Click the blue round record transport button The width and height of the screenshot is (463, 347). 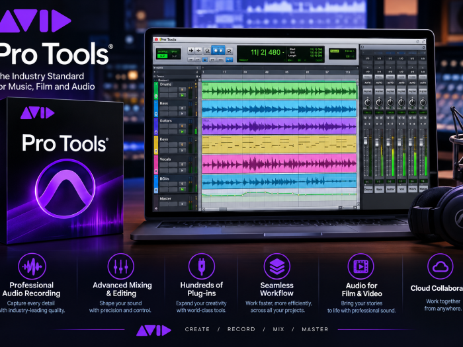pos(205,59)
